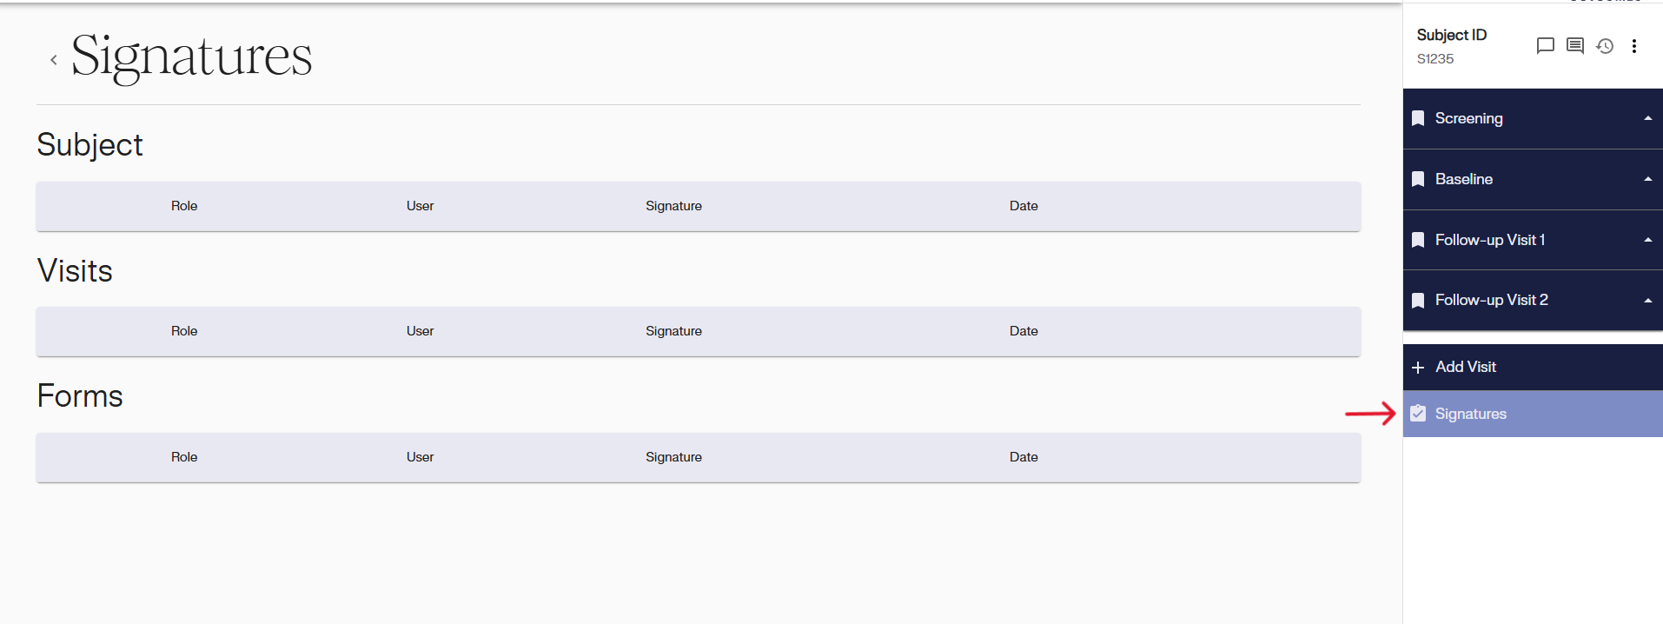Toggle the Follow-up Visit 1 expand arrow

click(x=1647, y=240)
